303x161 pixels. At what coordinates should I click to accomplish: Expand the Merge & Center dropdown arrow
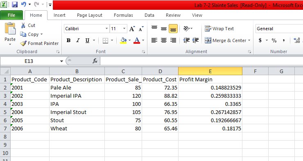tap(249, 40)
